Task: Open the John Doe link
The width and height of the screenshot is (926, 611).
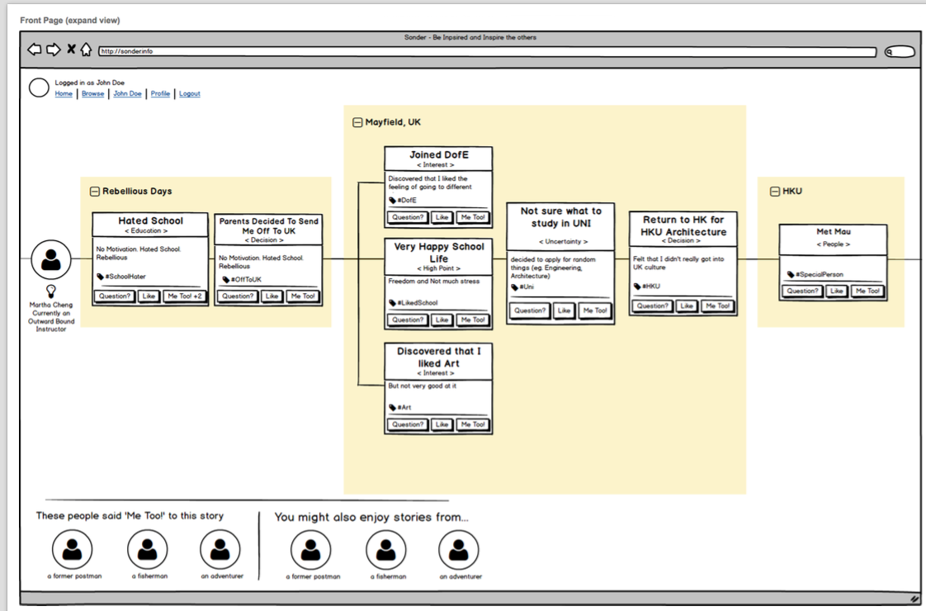Action: click(x=128, y=93)
